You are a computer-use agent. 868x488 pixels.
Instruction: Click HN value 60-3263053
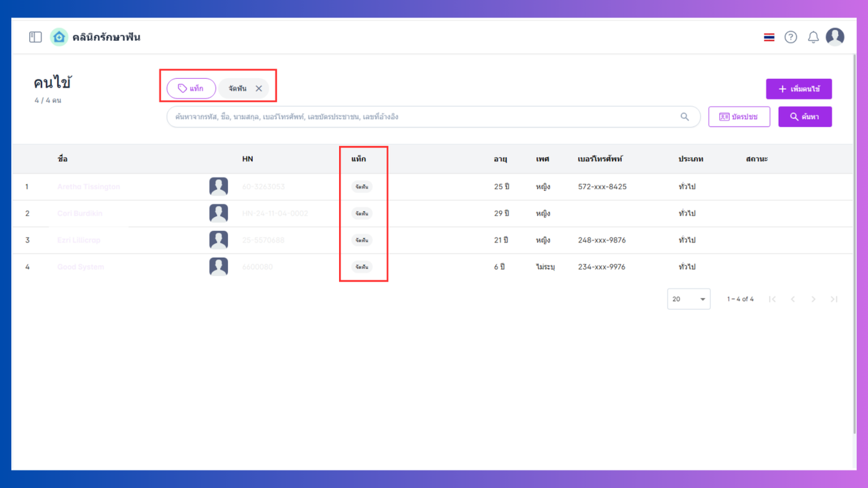263,187
